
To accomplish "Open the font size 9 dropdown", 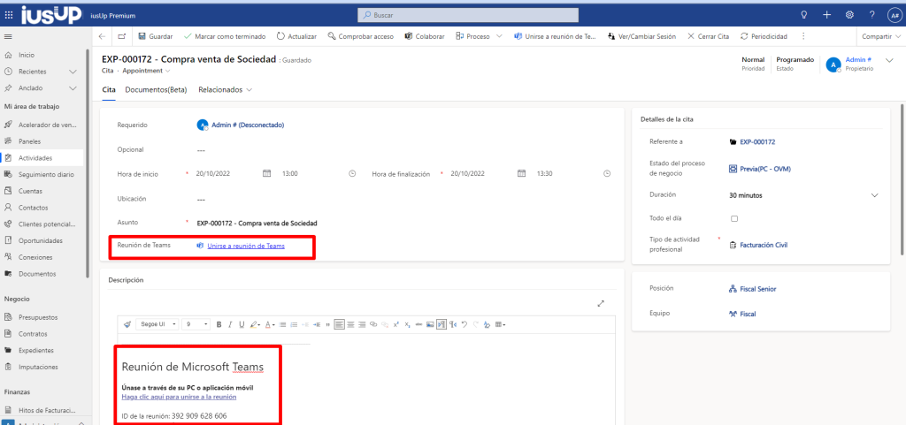I will (196, 324).
